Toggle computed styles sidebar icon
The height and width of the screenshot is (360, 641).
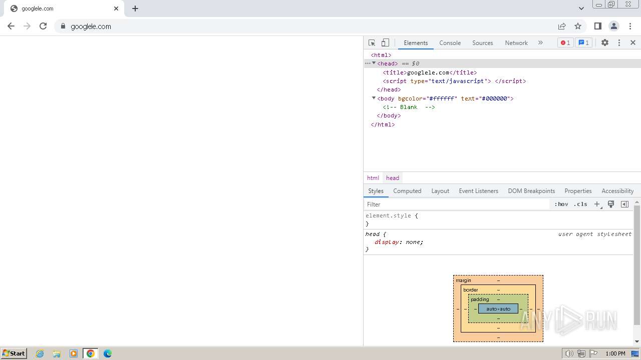pyautogui.click(x=624, y=204)
